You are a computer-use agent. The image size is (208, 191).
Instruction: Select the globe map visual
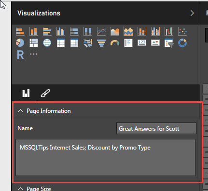pos(47,43)
